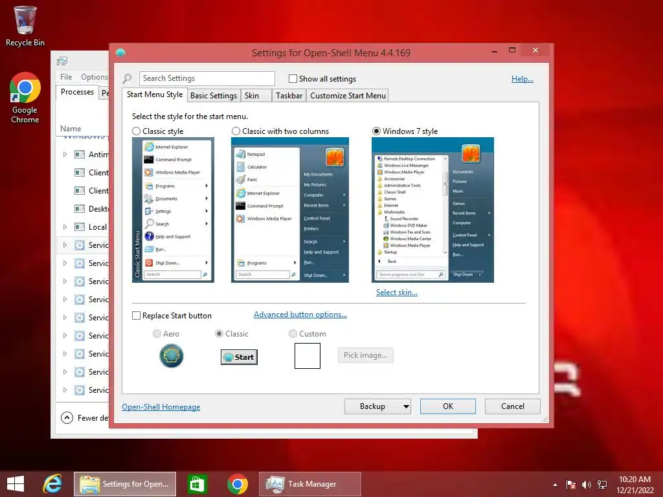Click the Name column header in Task Manager
This screenshot has height=497, width=663.
(71, 129)
